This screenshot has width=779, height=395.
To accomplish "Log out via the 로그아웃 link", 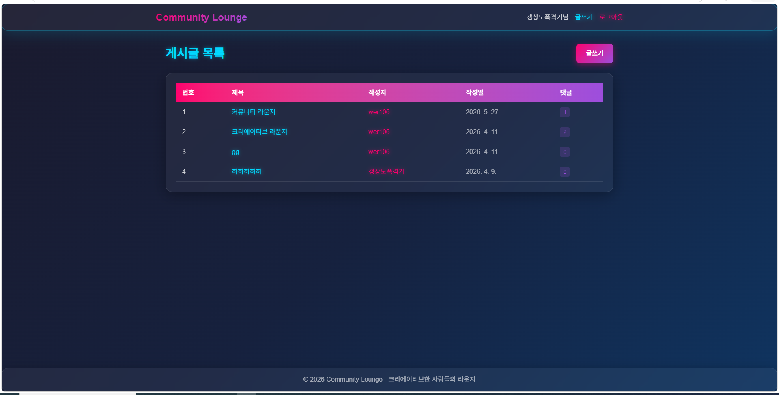I will tap(611, 17).
